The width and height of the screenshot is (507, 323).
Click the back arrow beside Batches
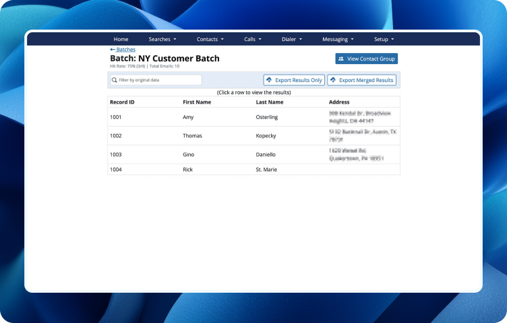click(113, 50)
